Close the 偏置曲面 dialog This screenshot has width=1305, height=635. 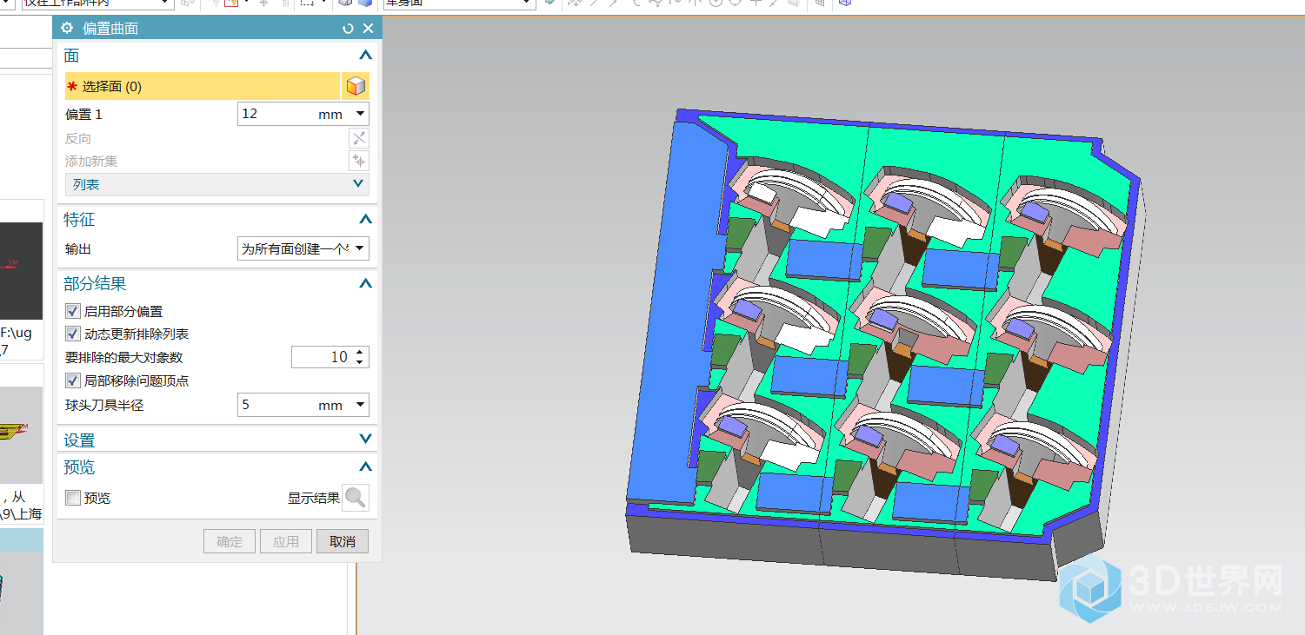(x=368, y=29)
